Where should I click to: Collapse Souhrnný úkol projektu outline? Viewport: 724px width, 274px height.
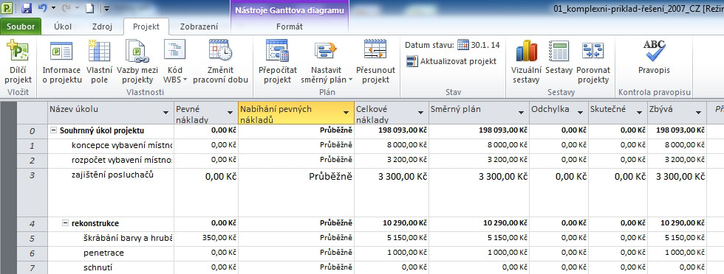click(53, 131)
